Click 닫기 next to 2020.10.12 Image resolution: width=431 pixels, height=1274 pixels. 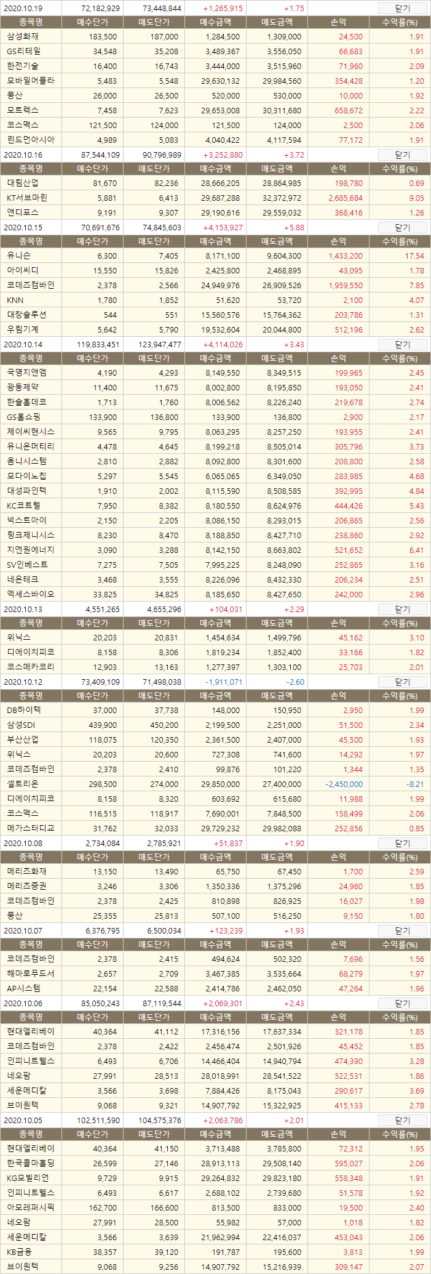coord(402,682)
